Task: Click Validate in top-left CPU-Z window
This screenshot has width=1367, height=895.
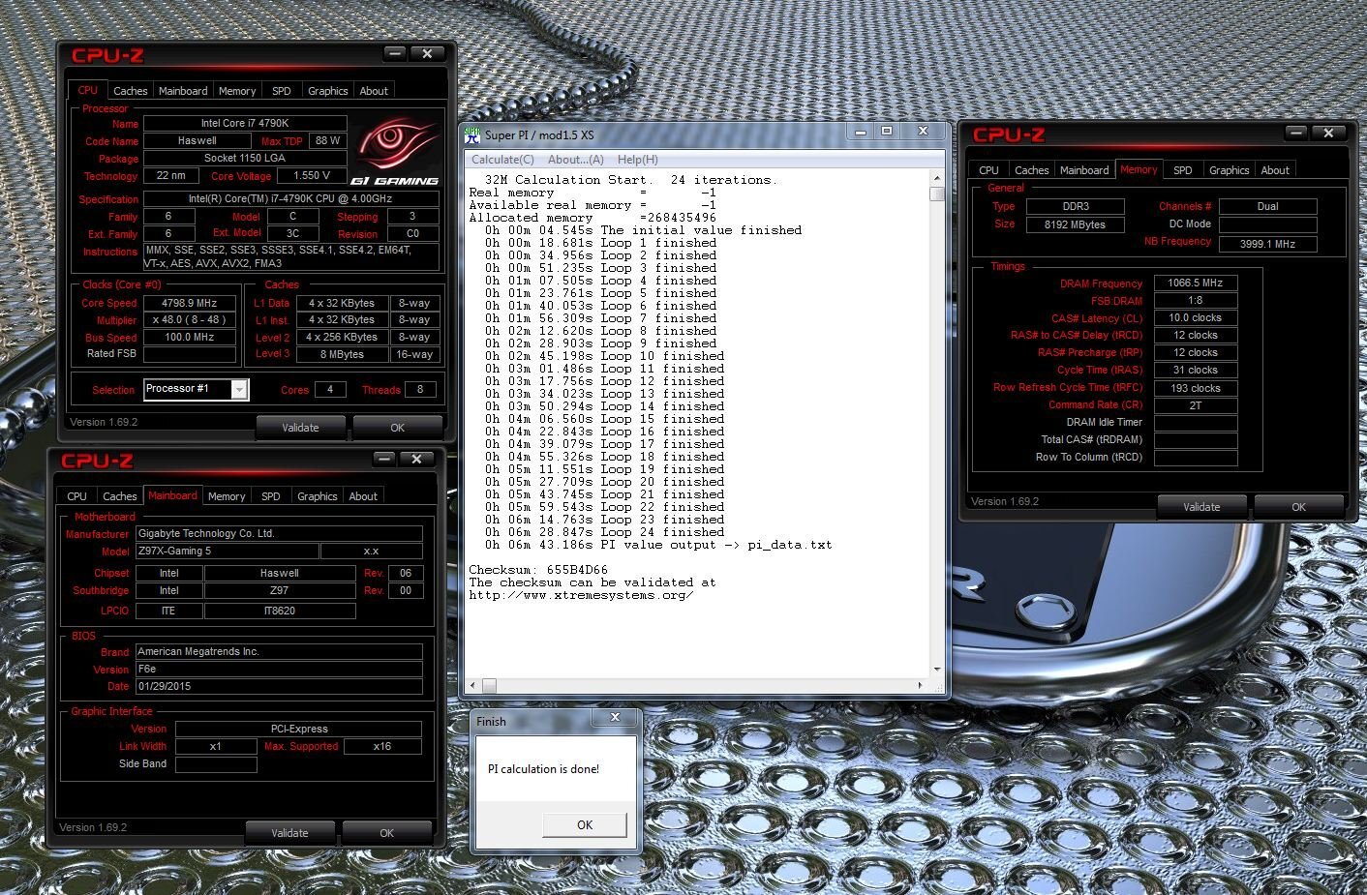Action: (300, 428)
